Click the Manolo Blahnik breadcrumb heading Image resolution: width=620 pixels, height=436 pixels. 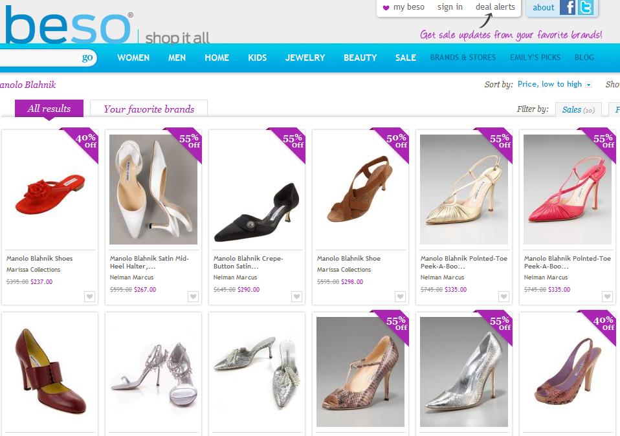tap(28, 85)
